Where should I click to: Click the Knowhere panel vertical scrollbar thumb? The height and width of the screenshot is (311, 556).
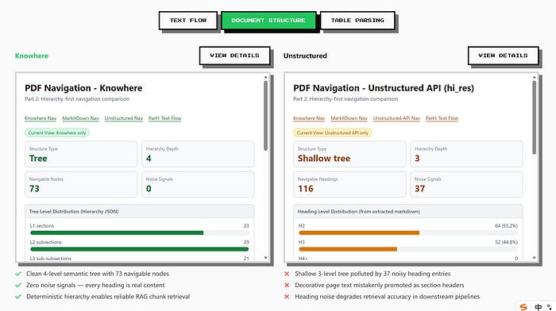click(x=265, y=116)
